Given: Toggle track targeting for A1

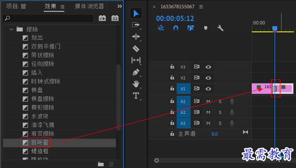Looking at the screenshot, I should pyautogui.click(x=184, y=101).
